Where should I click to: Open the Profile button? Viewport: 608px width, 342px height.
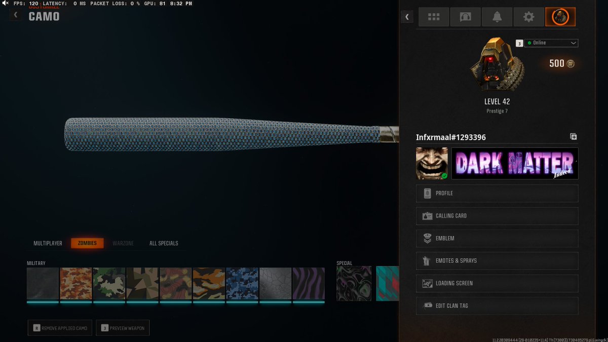coord(497,194)
